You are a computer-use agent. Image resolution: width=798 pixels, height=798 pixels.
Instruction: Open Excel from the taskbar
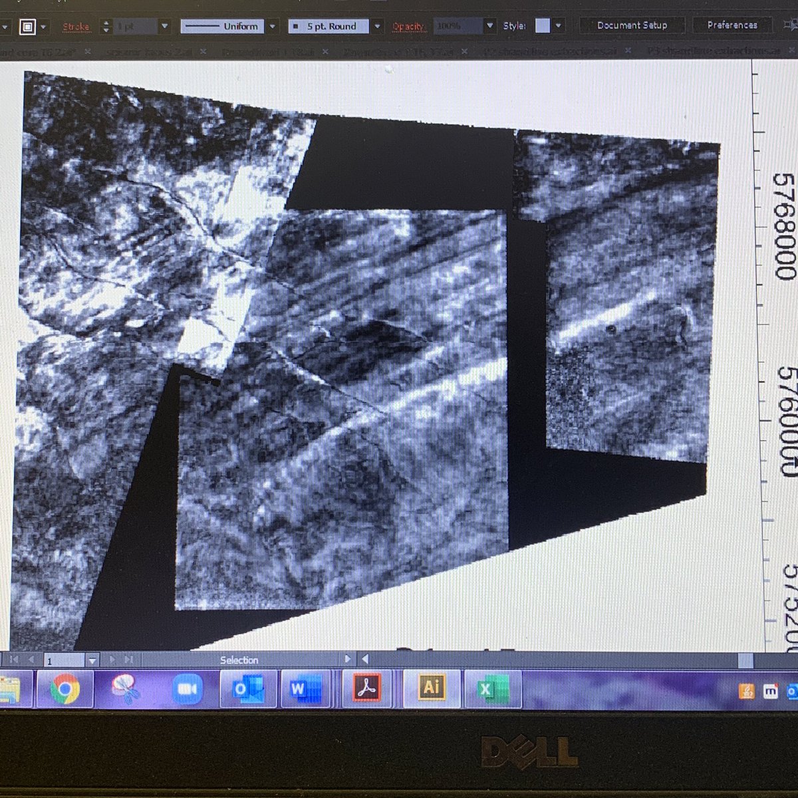pyautogui.click(x=493, y=689)
